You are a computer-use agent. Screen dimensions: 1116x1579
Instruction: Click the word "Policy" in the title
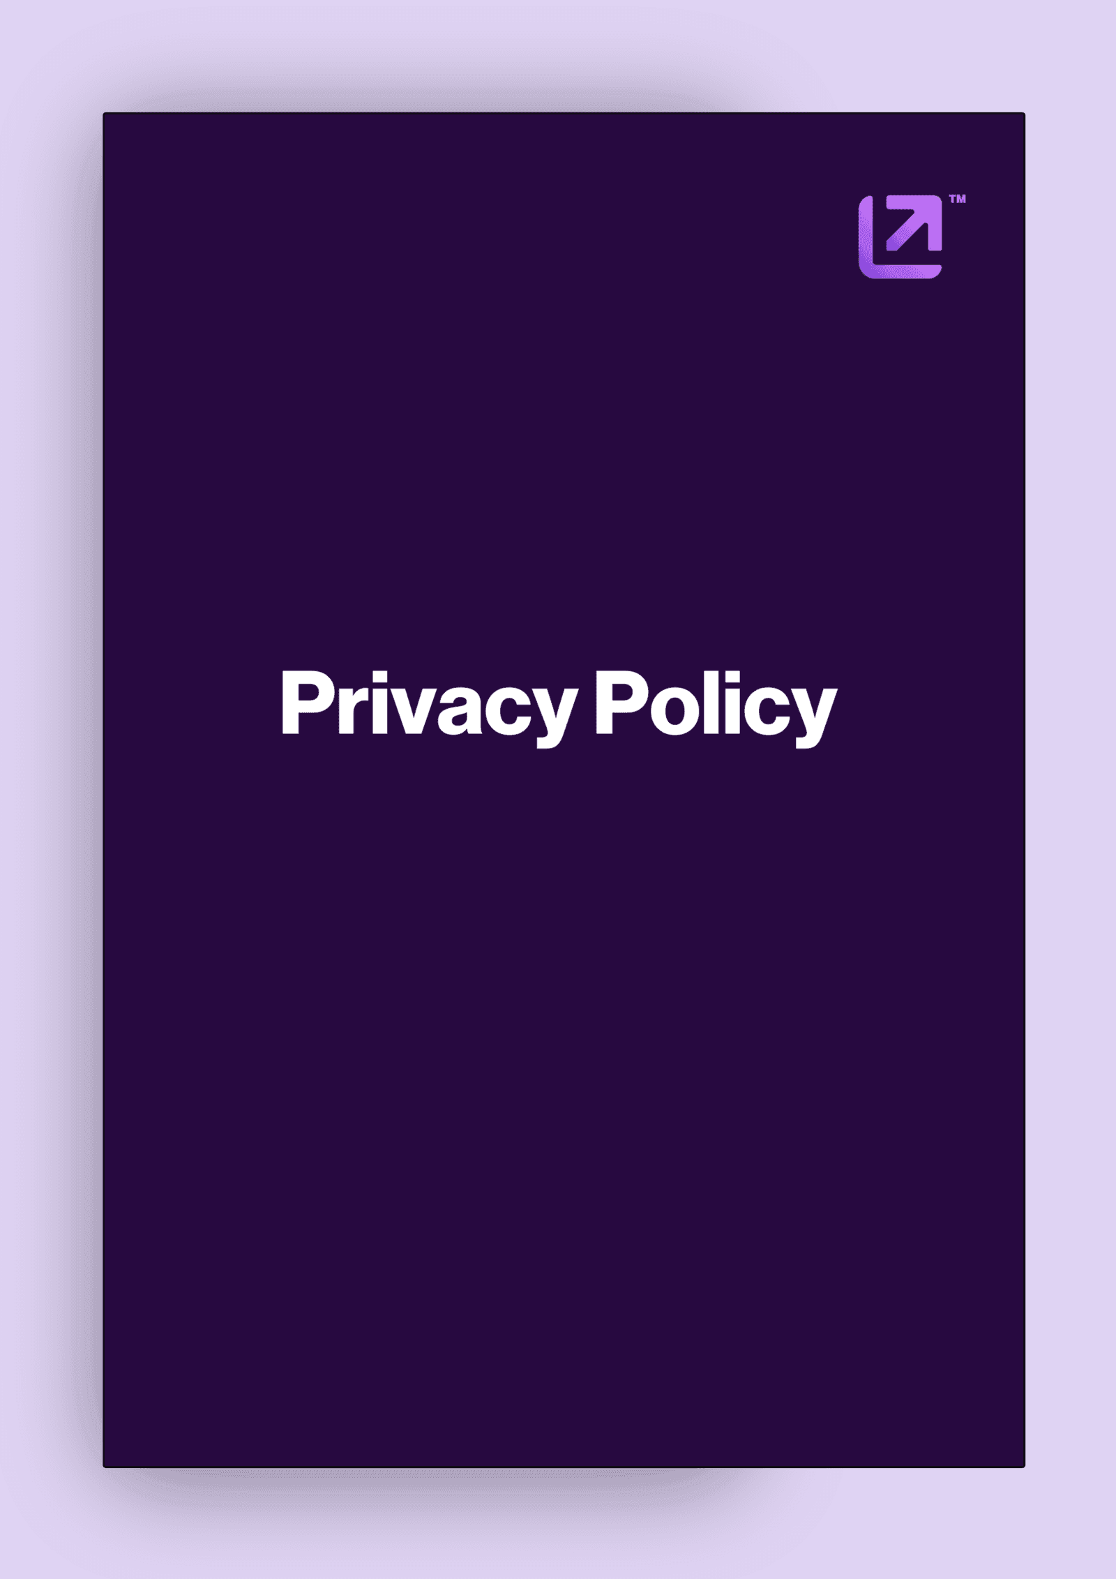(716, 708)
